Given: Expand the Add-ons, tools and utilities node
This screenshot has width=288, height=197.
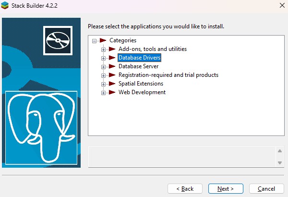Looking at the screenshot, I should coord(103,49).
